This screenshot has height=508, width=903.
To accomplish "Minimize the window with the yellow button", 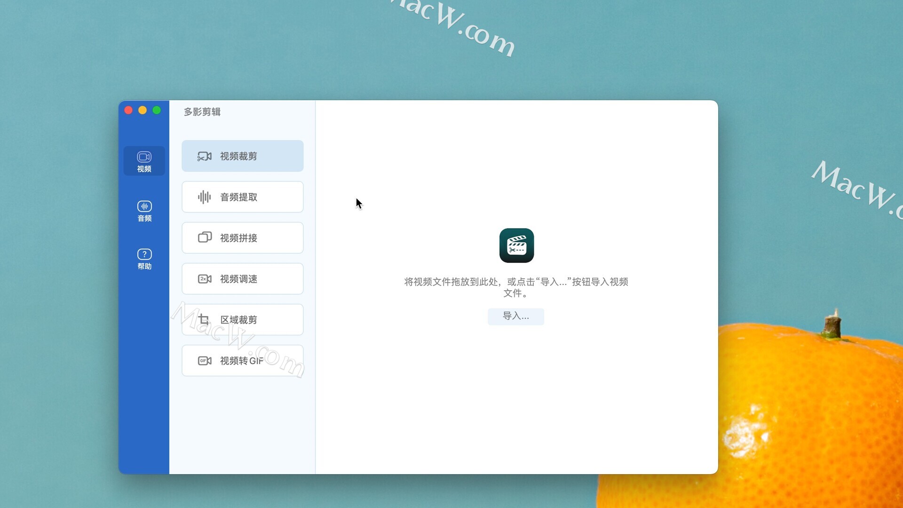I will click(143, 110).
